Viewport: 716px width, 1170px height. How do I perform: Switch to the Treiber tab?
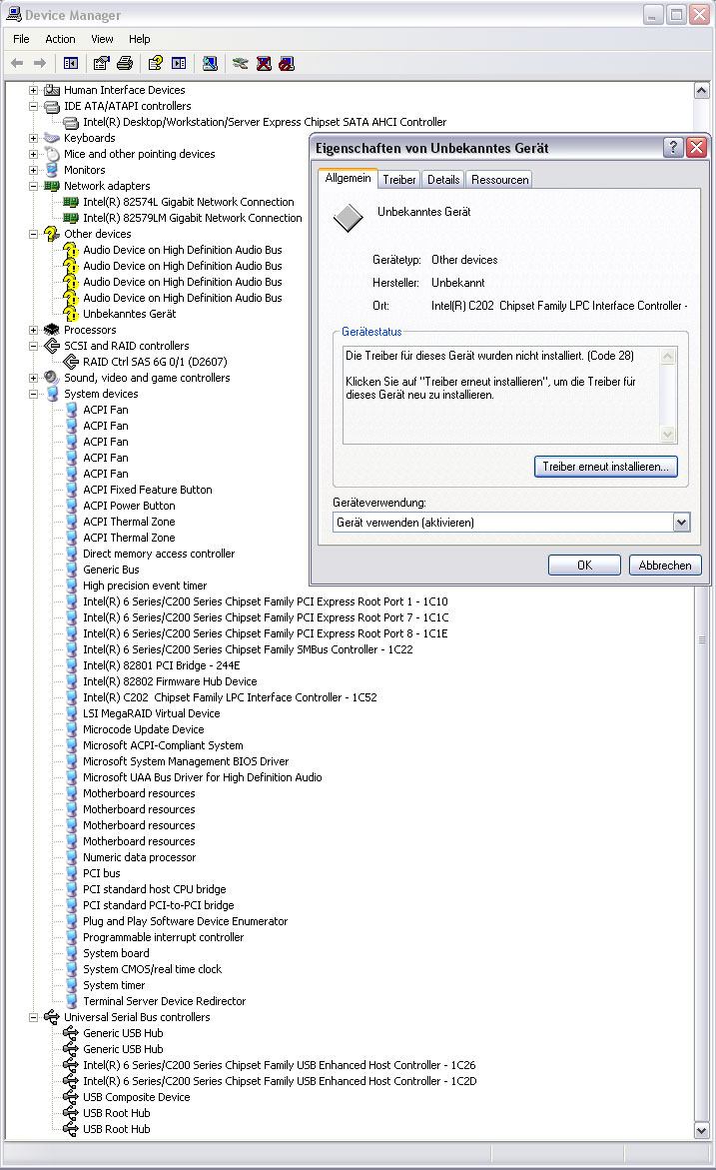(x=399, y=180)
